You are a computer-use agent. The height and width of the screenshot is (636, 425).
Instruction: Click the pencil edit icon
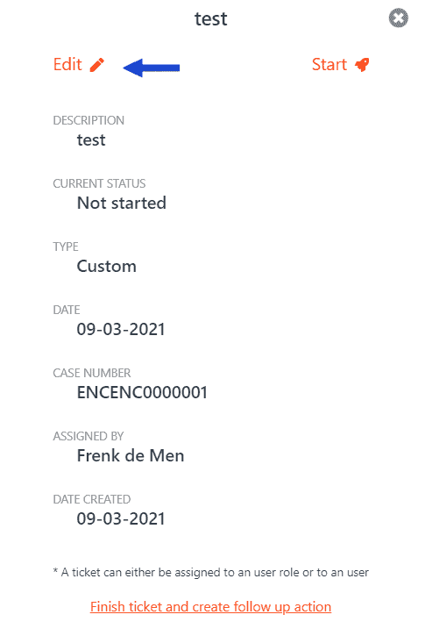click(97, 65)
